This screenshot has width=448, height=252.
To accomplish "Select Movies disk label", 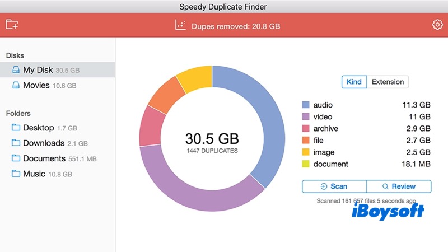I will (36, 86).
